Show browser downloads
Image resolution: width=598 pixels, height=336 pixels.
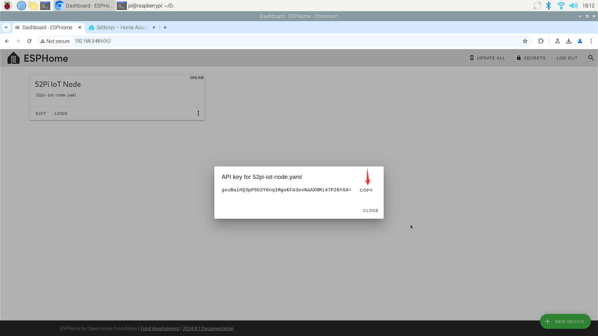point(569,41)
